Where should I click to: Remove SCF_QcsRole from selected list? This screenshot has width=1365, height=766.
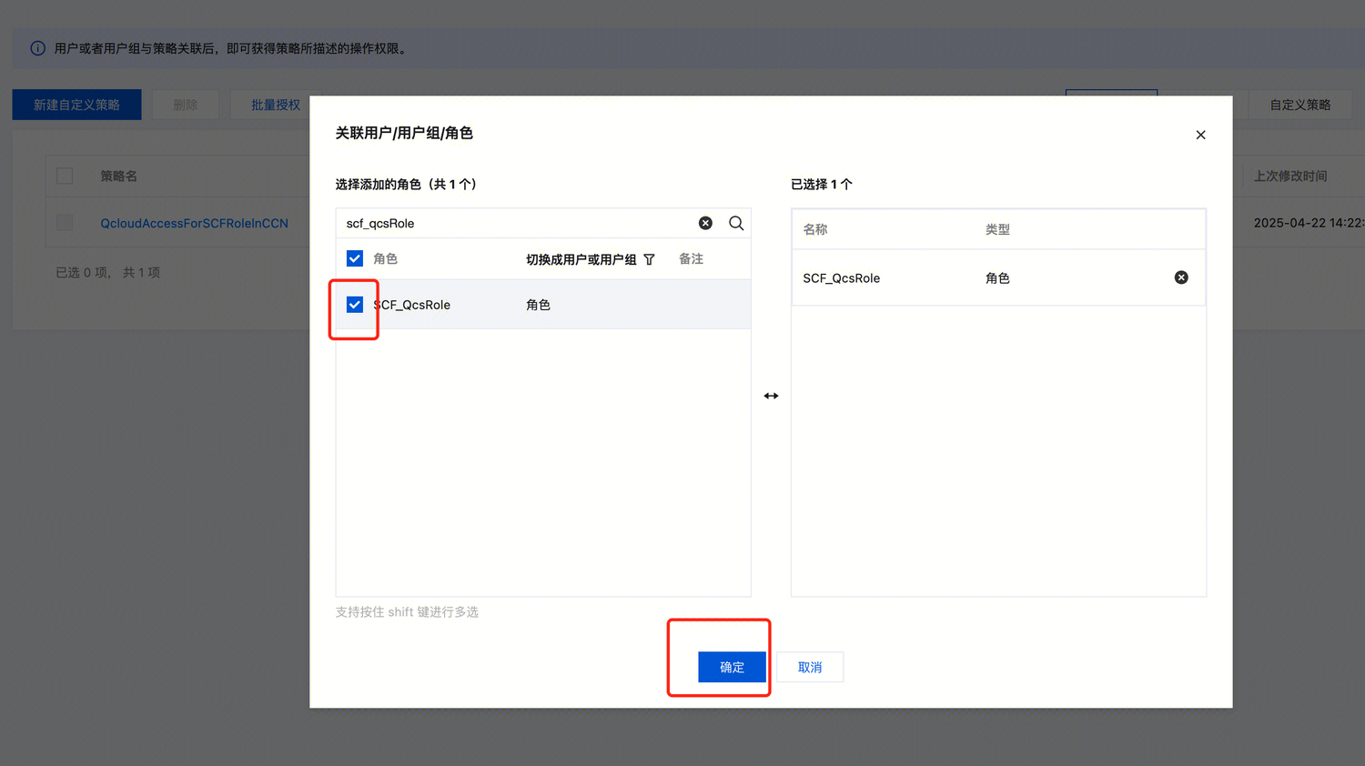[x=1181, y=277]
